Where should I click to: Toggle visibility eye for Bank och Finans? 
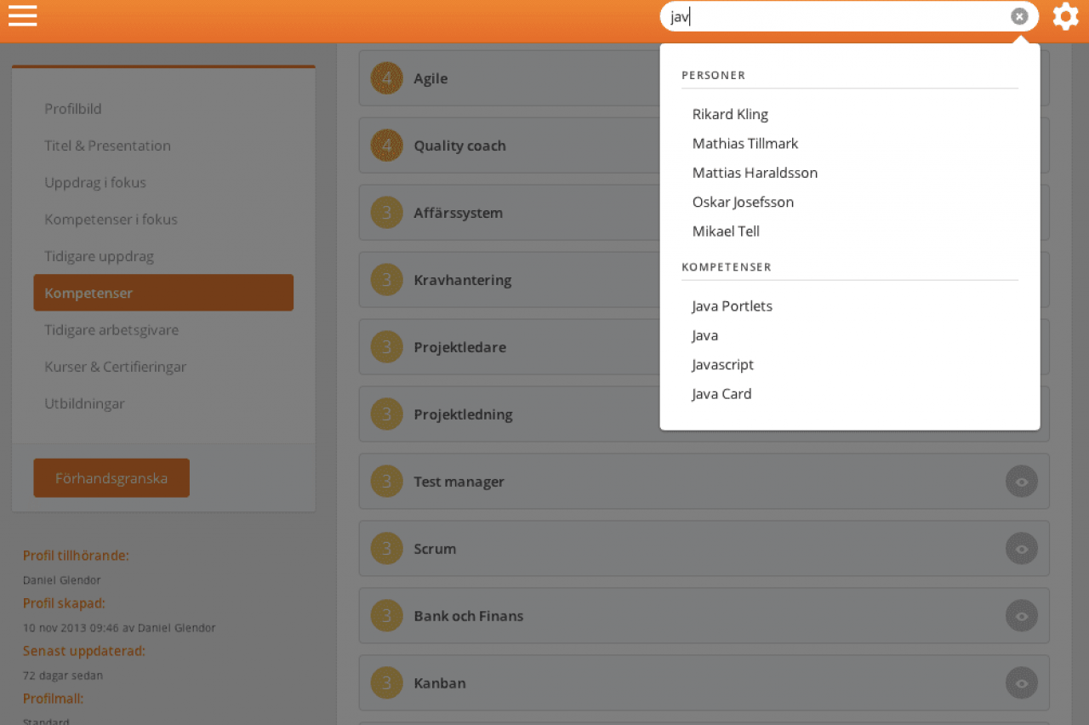(1022, 616)
